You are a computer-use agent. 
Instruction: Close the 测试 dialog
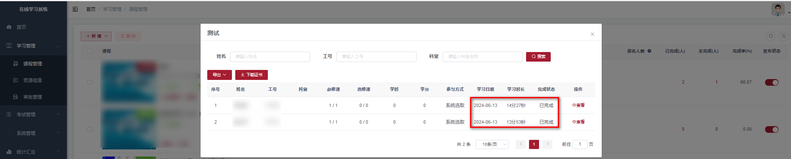click(592, 34)
